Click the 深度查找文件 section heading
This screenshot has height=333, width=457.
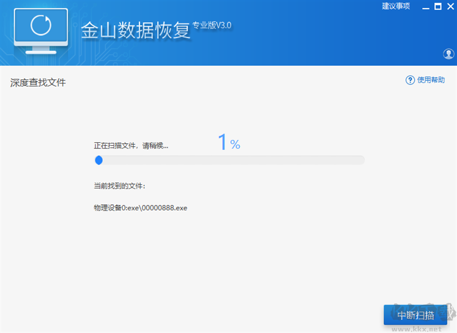click(x=38, y=83)
